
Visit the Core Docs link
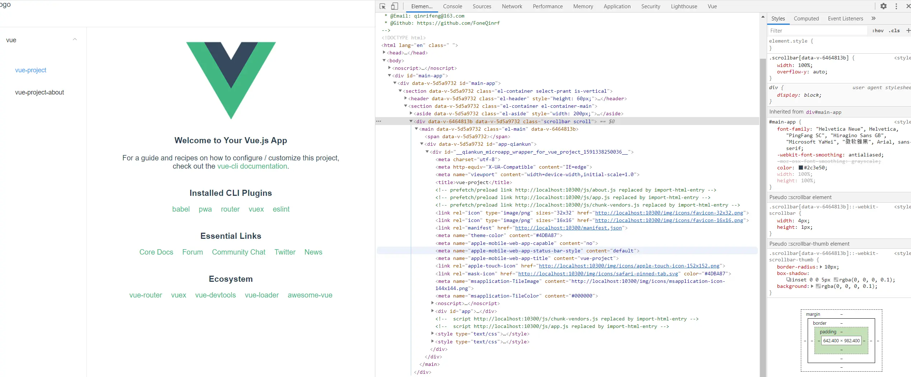click(x=156, y=252)
